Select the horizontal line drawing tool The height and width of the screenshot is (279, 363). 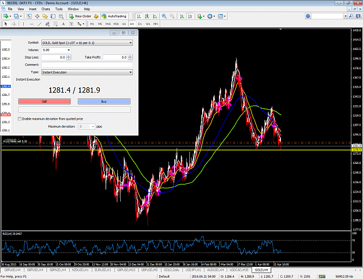32,24
